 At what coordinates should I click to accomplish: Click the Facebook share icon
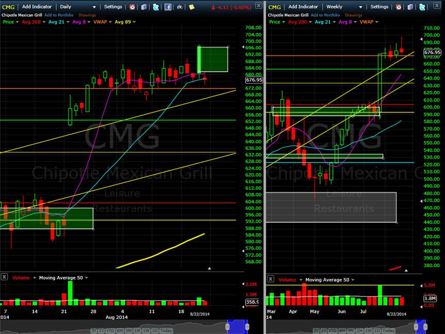pos(168,7)
